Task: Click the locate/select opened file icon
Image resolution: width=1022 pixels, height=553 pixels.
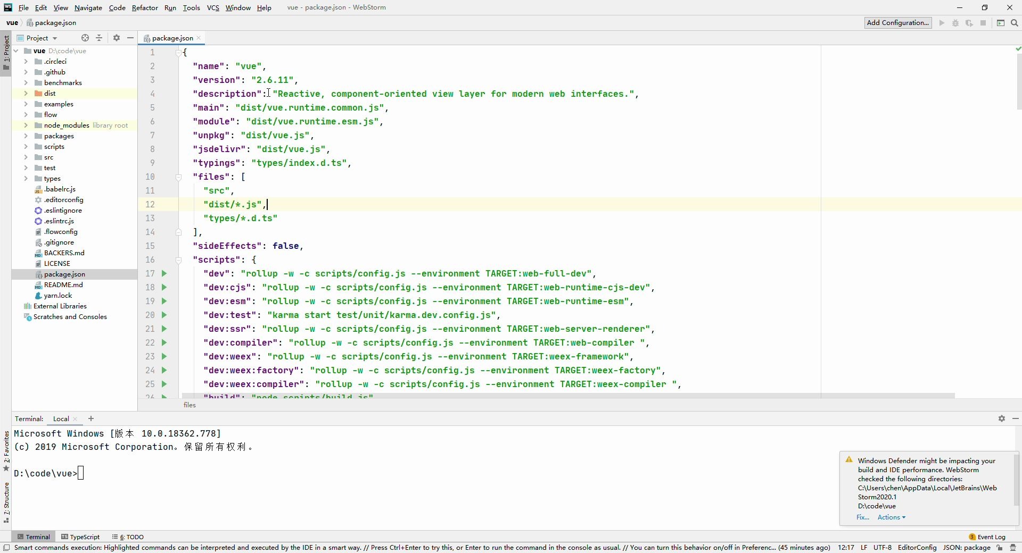Action: pyautogui.click(x=85, y=38)
